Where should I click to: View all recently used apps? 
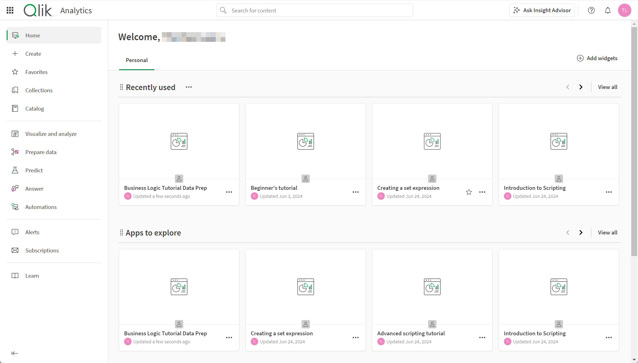(x=607, y=87)
